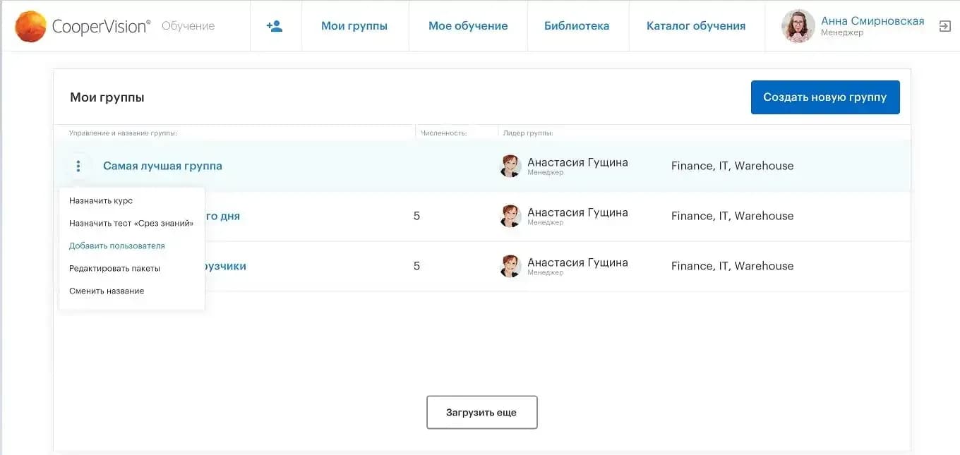Click the Создать новую группу button
The height and width of the screenshot is (455, 960).
[825, 97]
